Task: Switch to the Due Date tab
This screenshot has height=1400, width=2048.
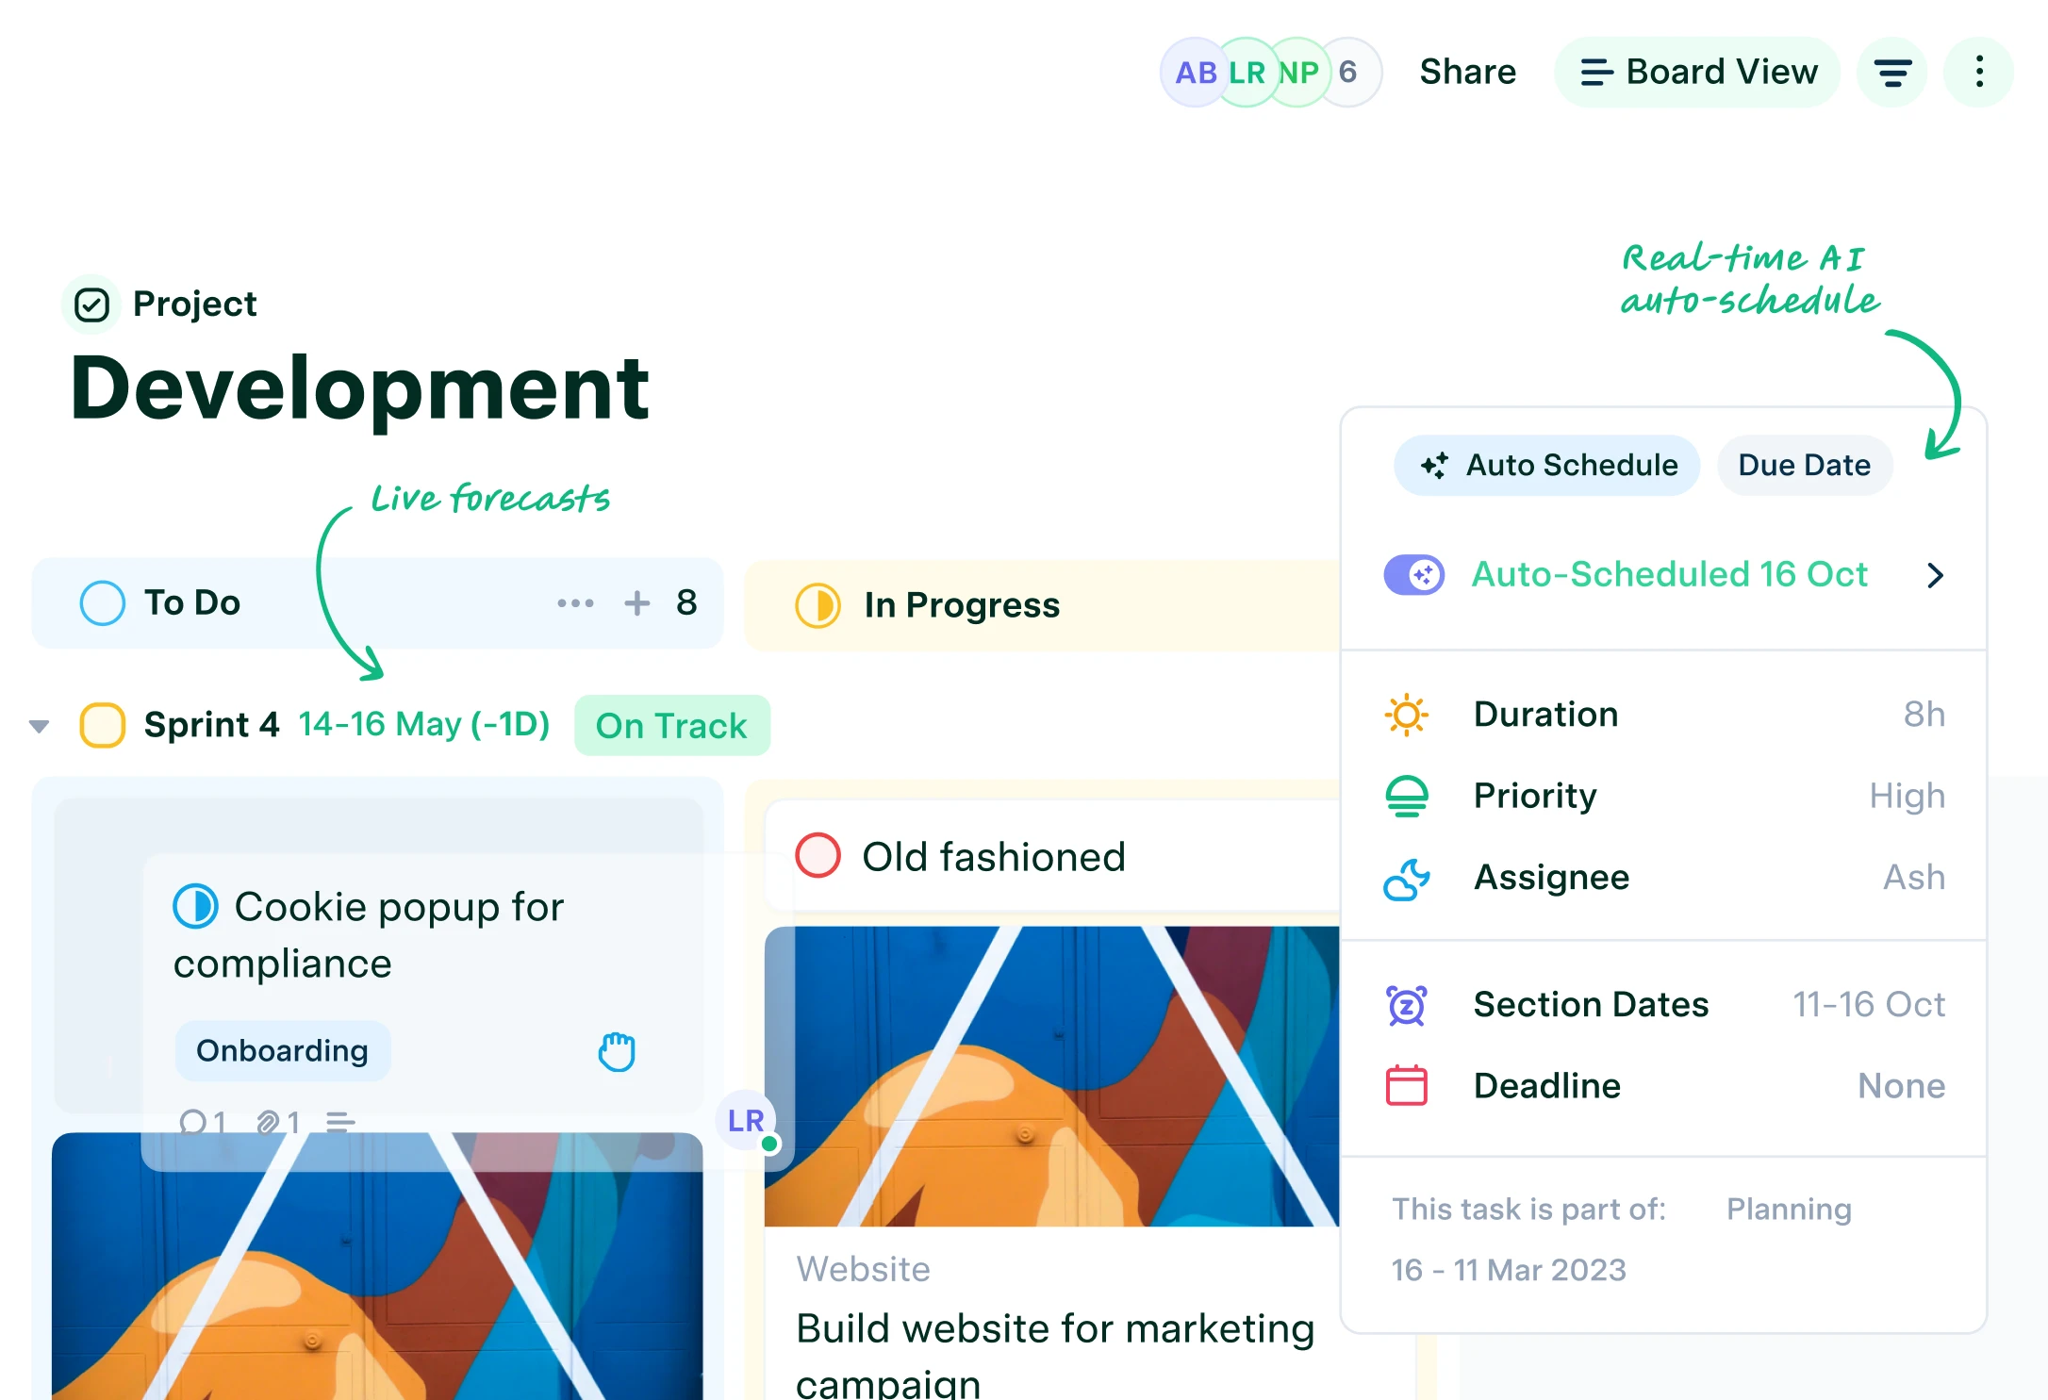Action: 1804,465
